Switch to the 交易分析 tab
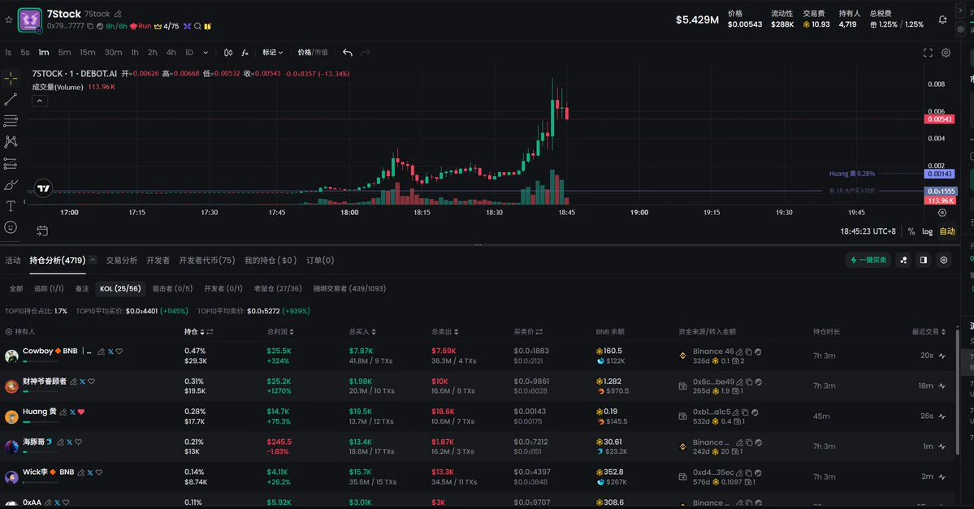 click(122, 261)
